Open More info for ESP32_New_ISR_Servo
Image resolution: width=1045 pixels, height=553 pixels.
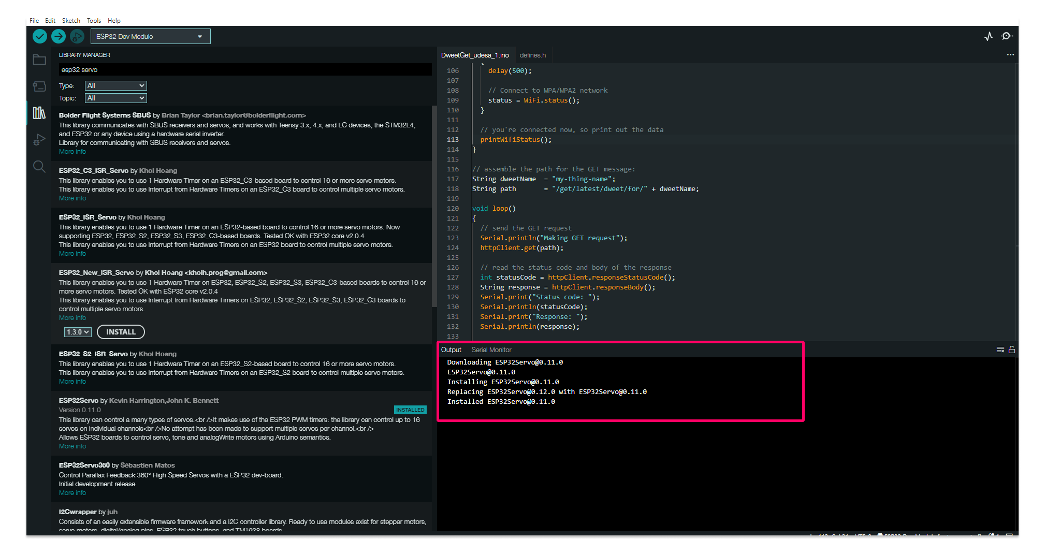[x=72, y=318]
